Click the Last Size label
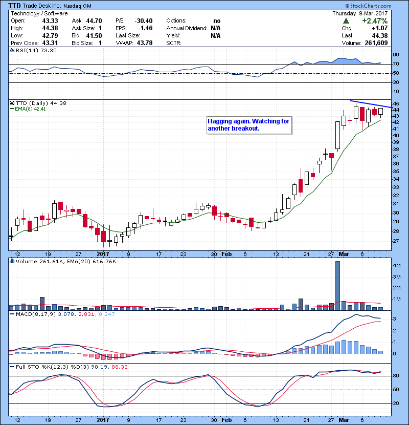 point(128,35)
